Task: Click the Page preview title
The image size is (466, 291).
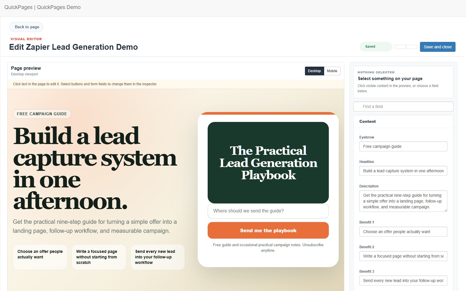Action: [x=26, y=68]
